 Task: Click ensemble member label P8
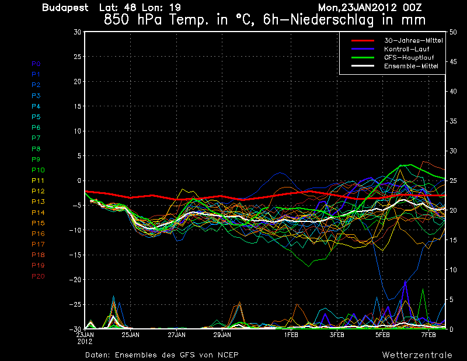point(36,149)
